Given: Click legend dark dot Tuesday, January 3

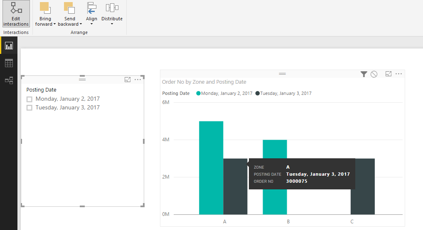Looking at the screenshot, I should tap(257, 93).
